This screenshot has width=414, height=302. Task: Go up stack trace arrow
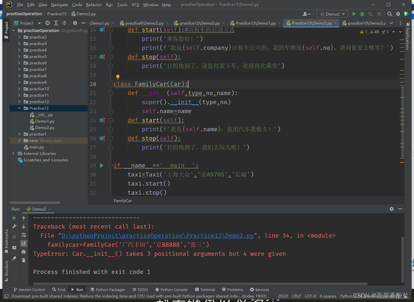(x=24, y=218)
